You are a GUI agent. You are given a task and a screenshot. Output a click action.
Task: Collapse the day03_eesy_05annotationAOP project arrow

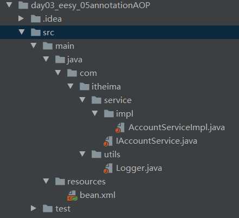[x=9, y=5]
